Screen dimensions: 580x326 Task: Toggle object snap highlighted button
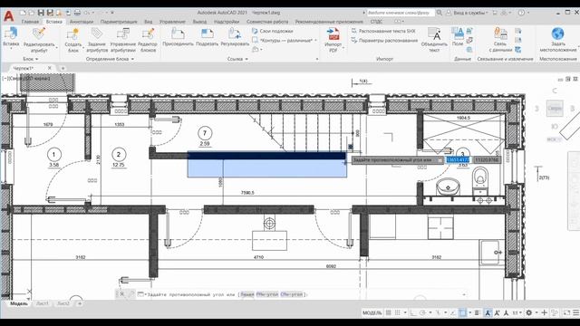click(462, 312)
